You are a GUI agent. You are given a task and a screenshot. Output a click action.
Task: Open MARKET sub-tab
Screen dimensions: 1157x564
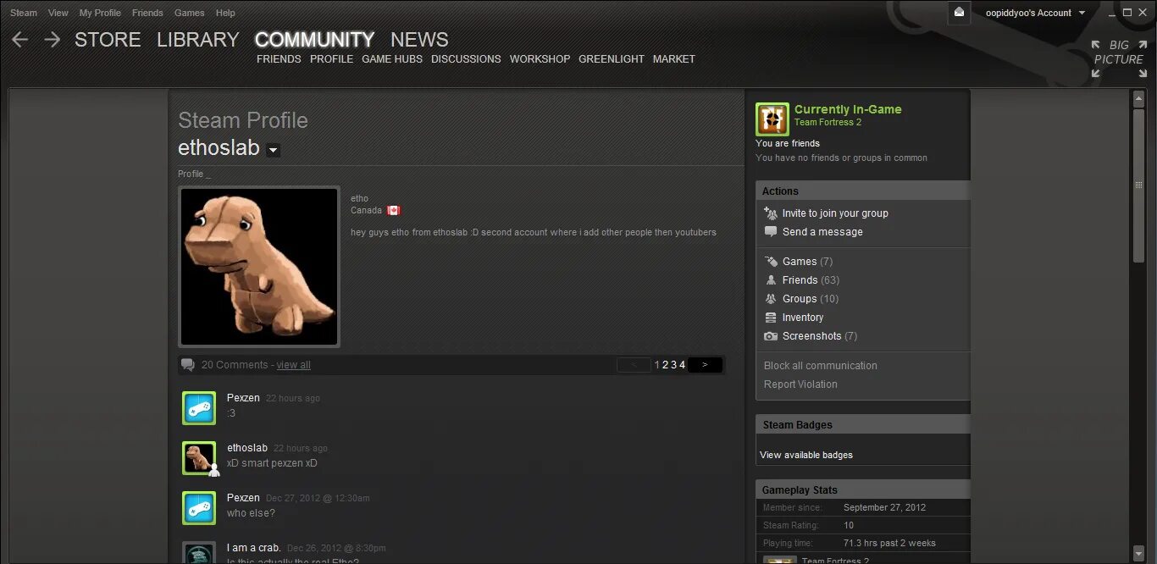point(674,59)
